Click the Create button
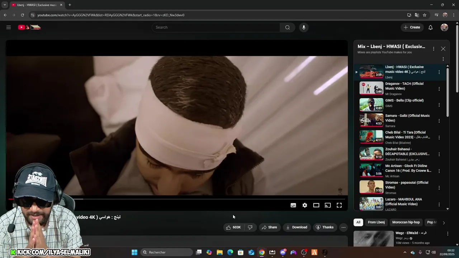Viewport: 459px width, 258px height. pos(412,27)
